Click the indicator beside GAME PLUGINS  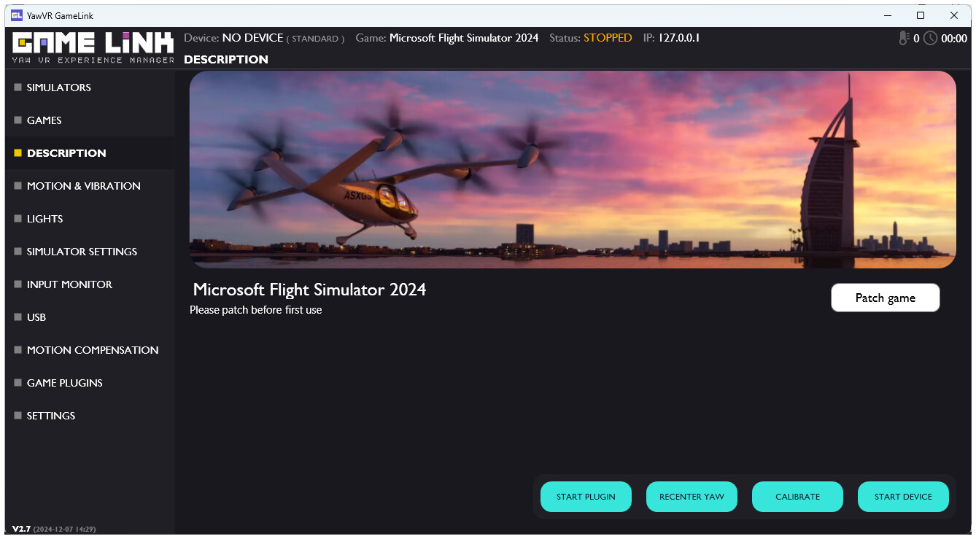coord(16,383)
